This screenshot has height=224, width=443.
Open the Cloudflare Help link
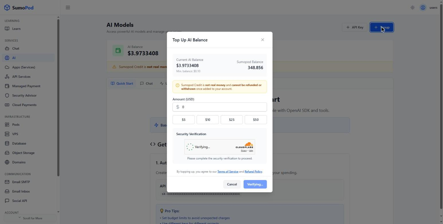tap(251, 151)
